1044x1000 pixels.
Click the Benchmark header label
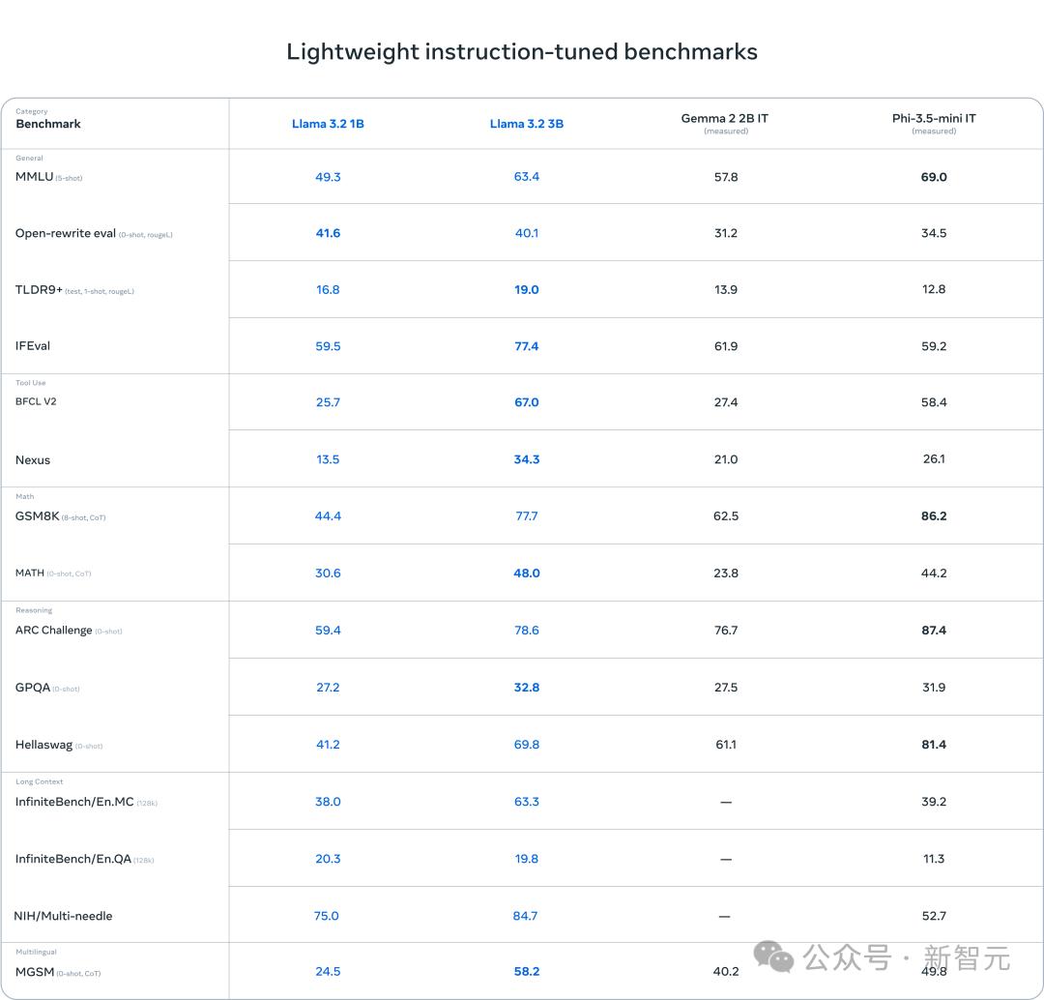pyautogui.click(x=48, y=124)
